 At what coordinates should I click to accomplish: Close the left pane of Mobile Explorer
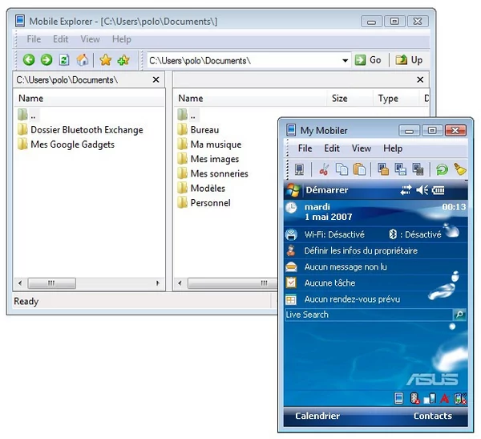[156, 80]
